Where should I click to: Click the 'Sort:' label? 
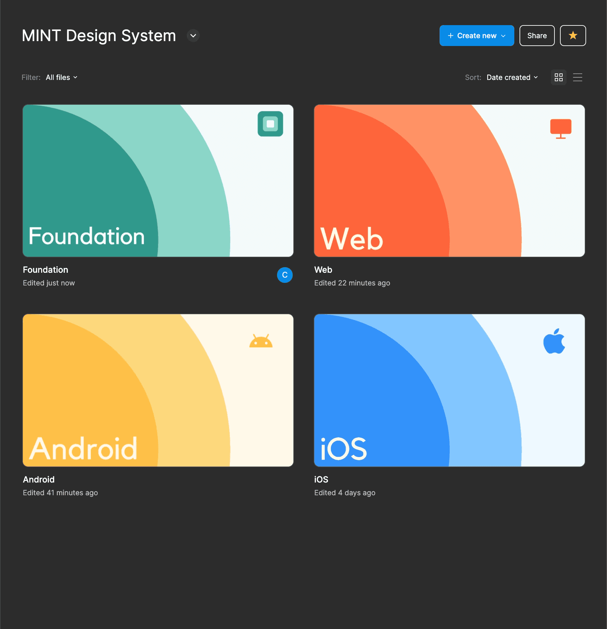[473, 77]
